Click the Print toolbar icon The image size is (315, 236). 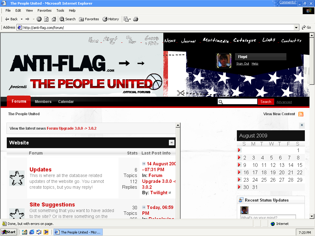pyautogui.click(x=136, y=19)
